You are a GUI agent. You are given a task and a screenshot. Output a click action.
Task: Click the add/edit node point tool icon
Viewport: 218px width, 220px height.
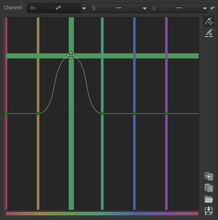209,21
